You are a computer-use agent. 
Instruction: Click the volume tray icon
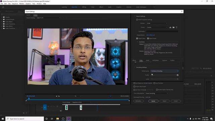pyautogui.click(x=196, y=119)
